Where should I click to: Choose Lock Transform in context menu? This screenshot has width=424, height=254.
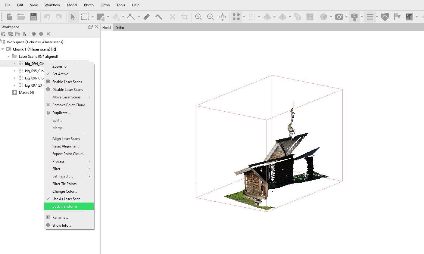pyautogui.click(x=69, y=206)
